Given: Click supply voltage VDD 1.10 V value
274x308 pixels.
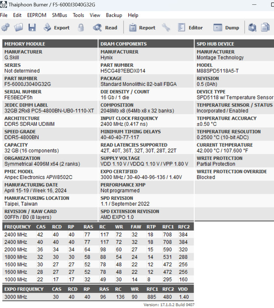Looking at the screenshot, I should coord(144,164).
